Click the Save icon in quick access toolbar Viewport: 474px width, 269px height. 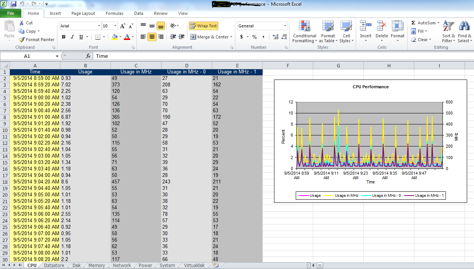[14, 4]
